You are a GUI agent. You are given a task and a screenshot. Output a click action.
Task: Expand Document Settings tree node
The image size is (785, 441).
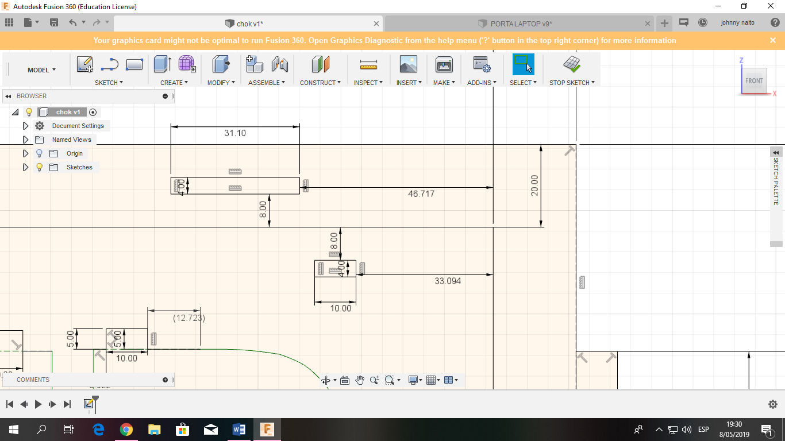[x=25, y=126]
